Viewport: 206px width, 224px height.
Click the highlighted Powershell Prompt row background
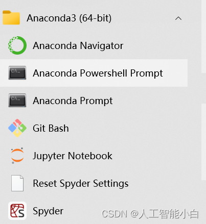(x=94, y=73)
